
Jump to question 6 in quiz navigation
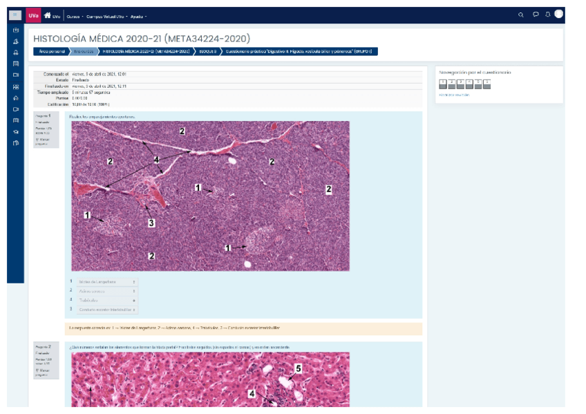(x=486, y=84)
